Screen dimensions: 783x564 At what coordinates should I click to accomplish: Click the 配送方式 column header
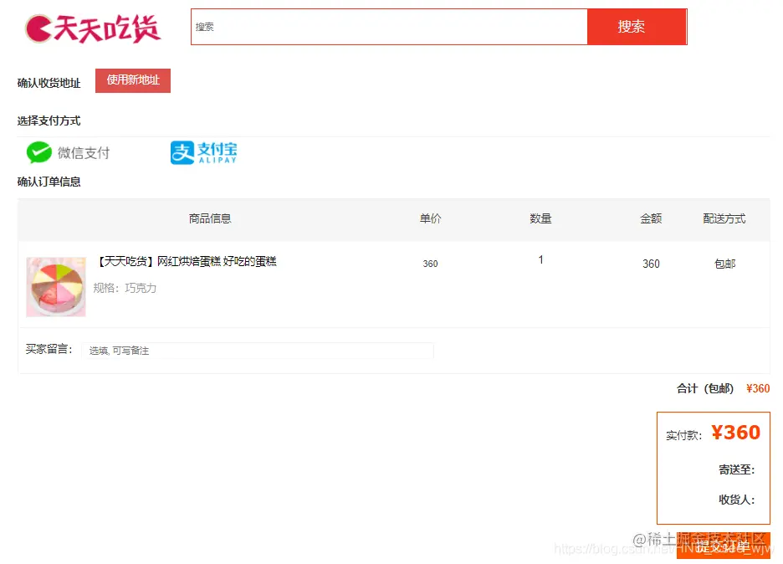pyautogui.click(x=724, y=218)
